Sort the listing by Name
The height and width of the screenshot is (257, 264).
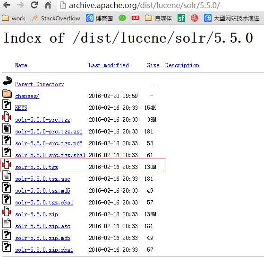tap(21, 65)
